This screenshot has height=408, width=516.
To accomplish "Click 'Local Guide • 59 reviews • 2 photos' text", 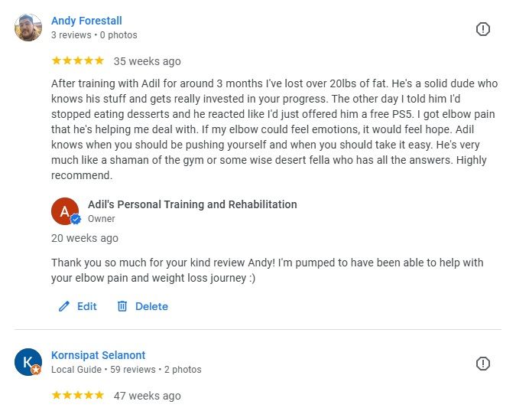I will (126, 370).
